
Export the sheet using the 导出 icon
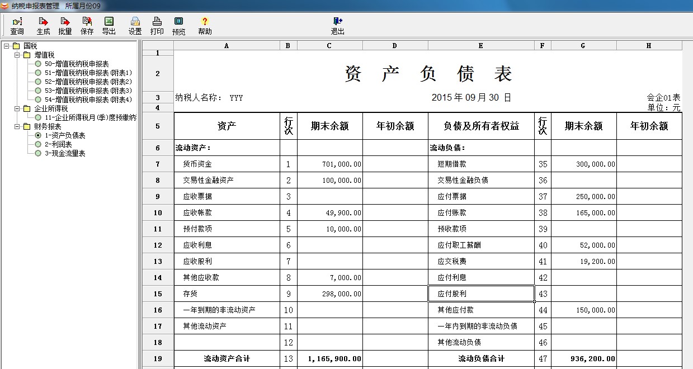tap(109, 26)
